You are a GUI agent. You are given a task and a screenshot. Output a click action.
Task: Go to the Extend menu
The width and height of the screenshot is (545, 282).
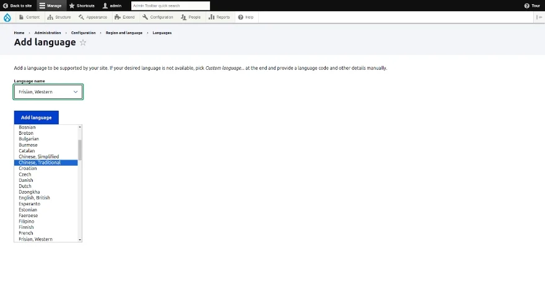125,17
